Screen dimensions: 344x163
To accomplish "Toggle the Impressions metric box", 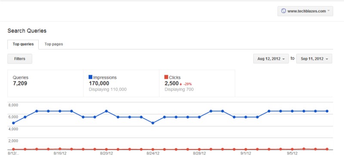I will (121, 83).
